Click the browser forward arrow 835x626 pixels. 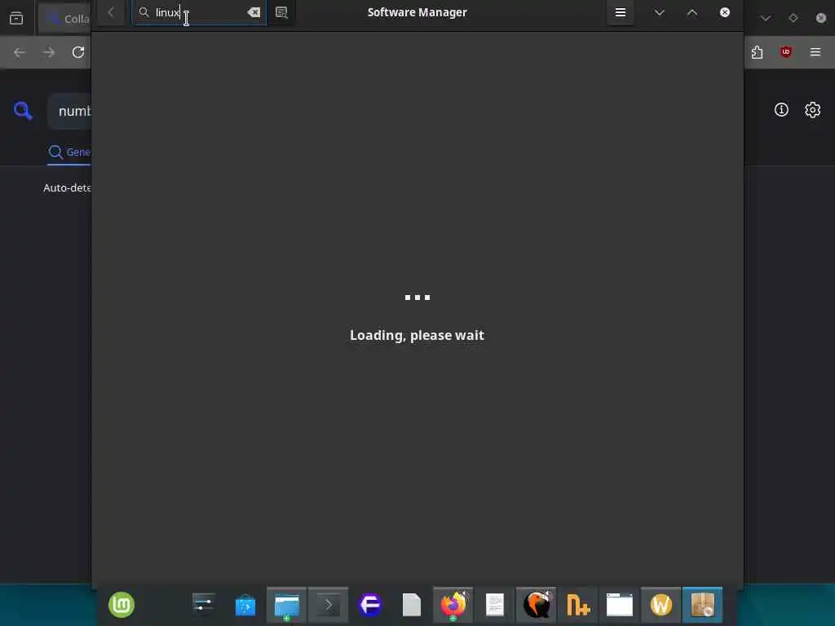click(48, 52)
